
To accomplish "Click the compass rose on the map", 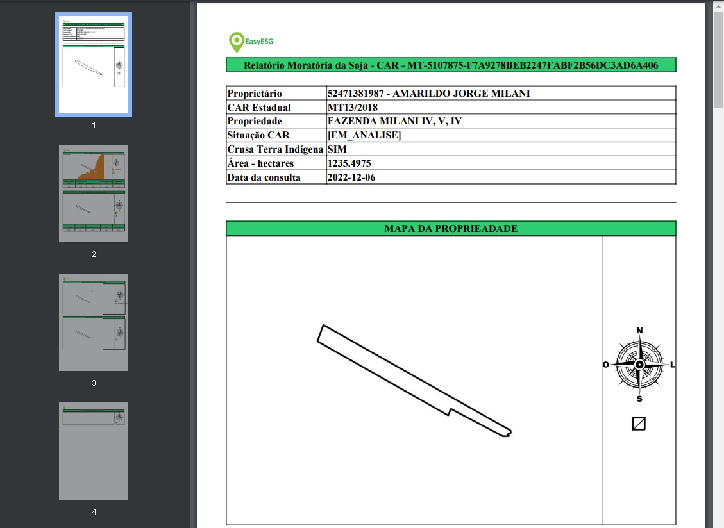I will click(x=639, y=364).
